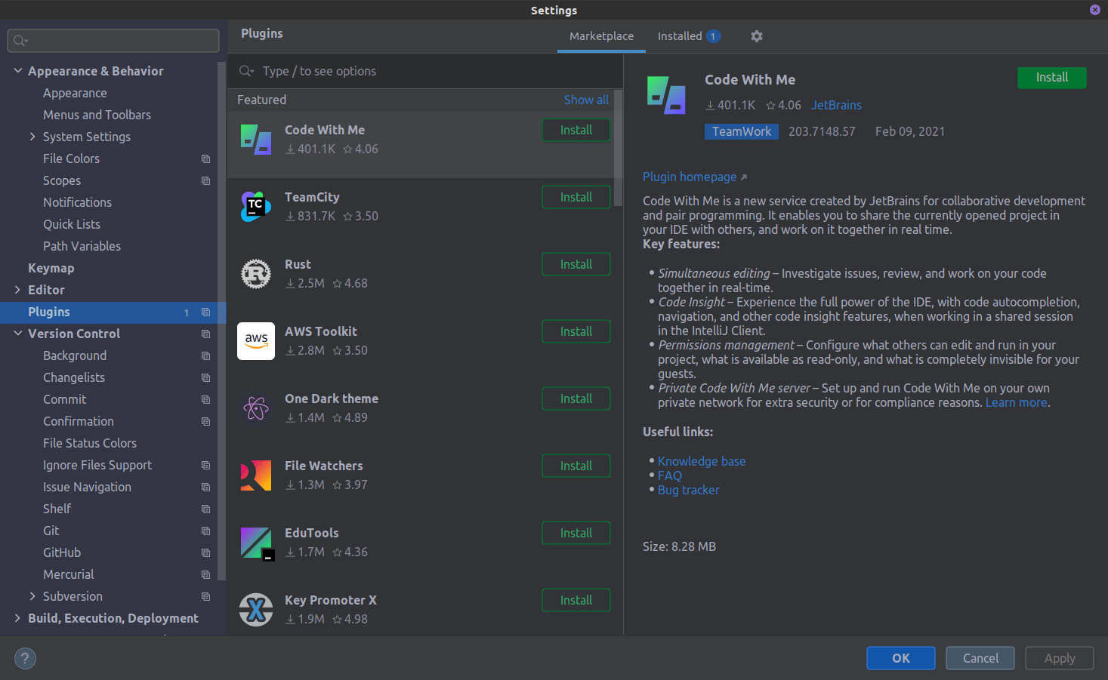Click the Code With Me plugin logo in list
The width and height of the screenshot is (1108, 680).
pos(256,140)
